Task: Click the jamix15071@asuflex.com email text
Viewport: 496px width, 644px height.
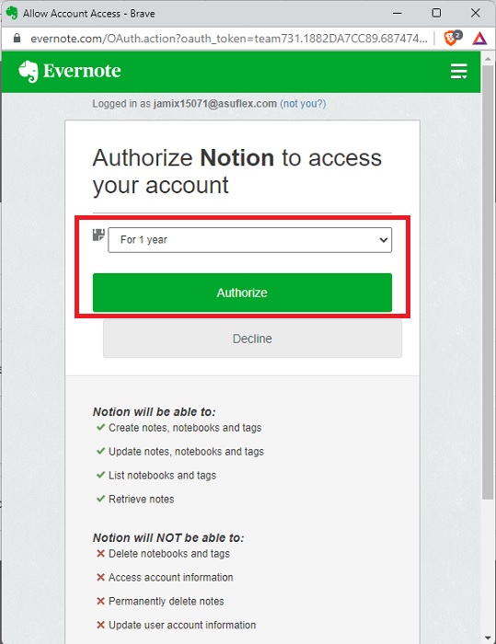Action: [x=215, y=103]
